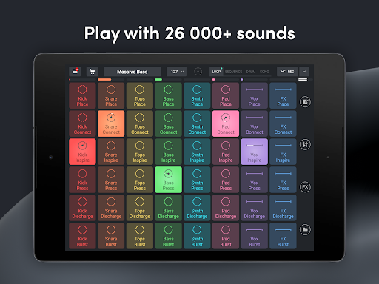Click the FX Place slider pad
The image size is (379, 284).
[x=283, y=95]
